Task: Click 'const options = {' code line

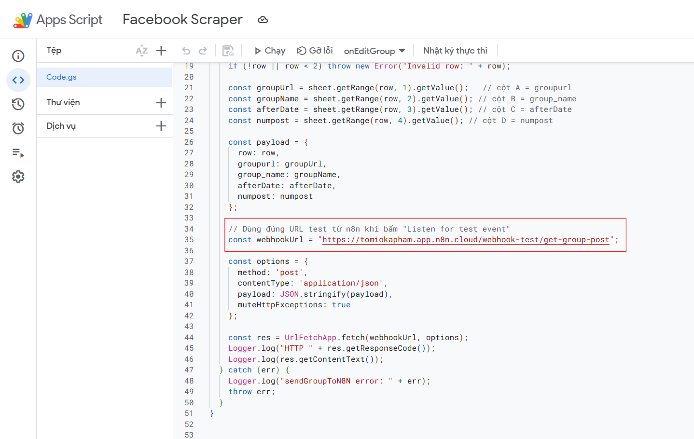Action: click(x=268, y=261)
